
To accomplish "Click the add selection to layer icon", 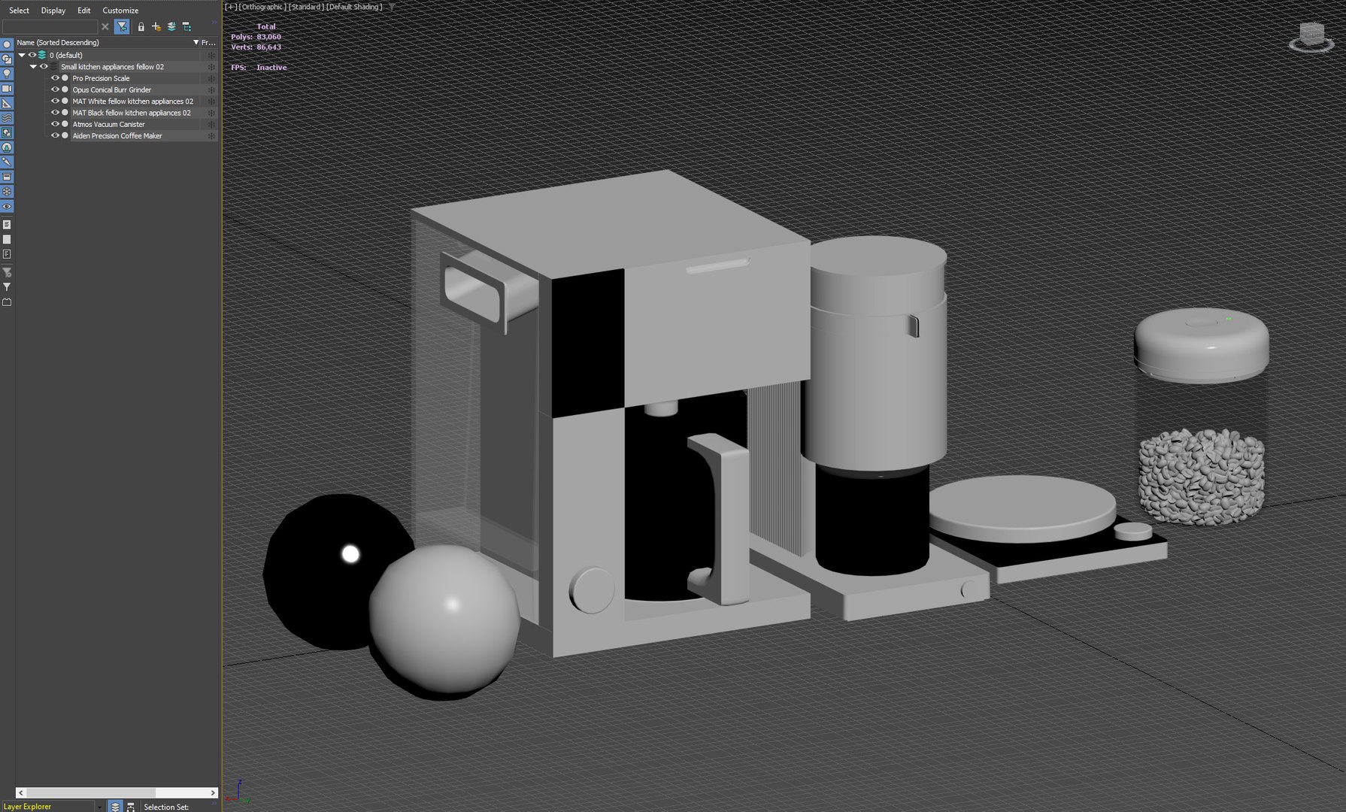I will click(171, 26).
